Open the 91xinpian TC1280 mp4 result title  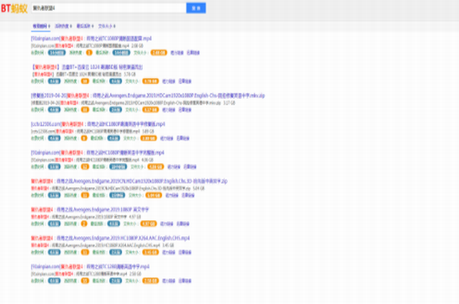tap(90, 267)
